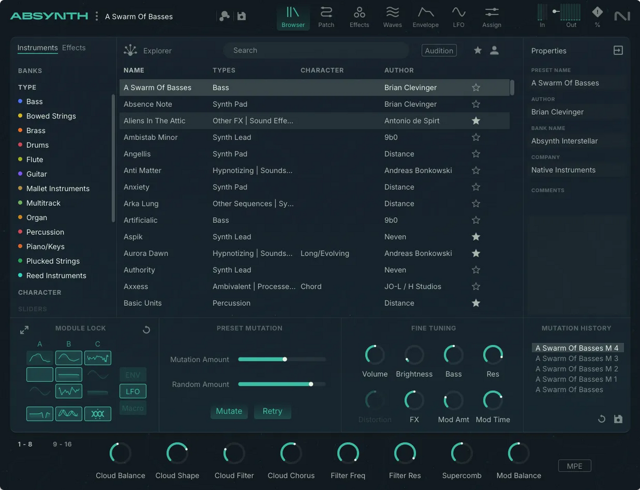Switch to the Waves view
Screen dimensions: 640x490
click(x=392, y=17)
